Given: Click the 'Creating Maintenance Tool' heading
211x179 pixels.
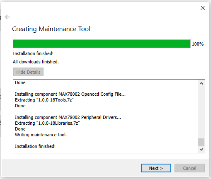Looking at the screenshot, I should (x=51, y=29).
